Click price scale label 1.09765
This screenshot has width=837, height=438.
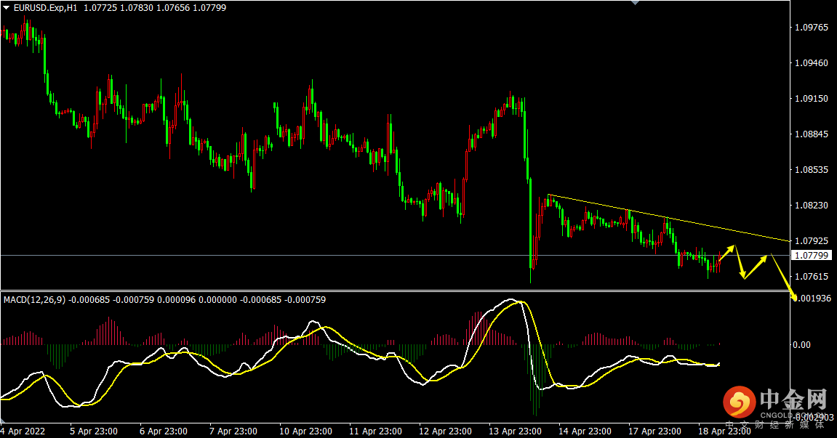[812, 28]
